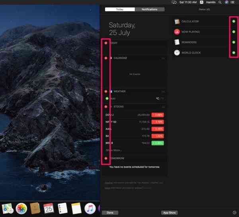Open Reminders from the Dock
This screenshot has height=217, width=239.
coord(63,209)
